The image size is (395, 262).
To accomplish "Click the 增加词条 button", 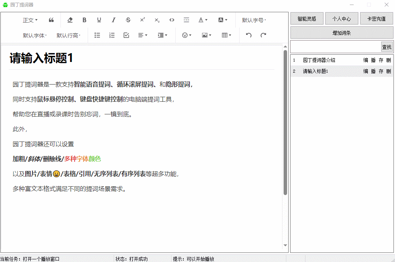I will [341, 33].
